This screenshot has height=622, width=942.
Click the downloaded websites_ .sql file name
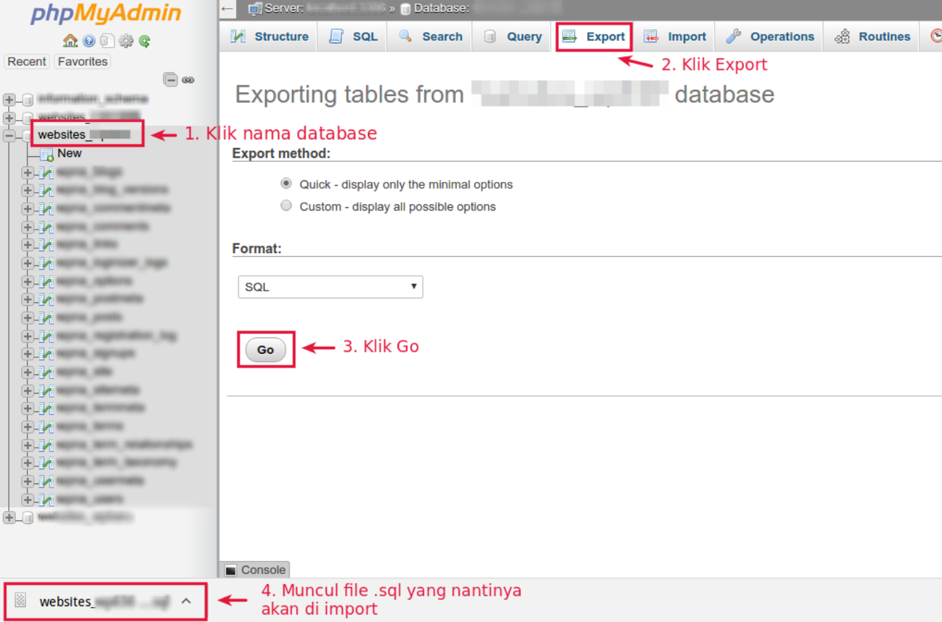pyautogui.click(x=104, y=601)
